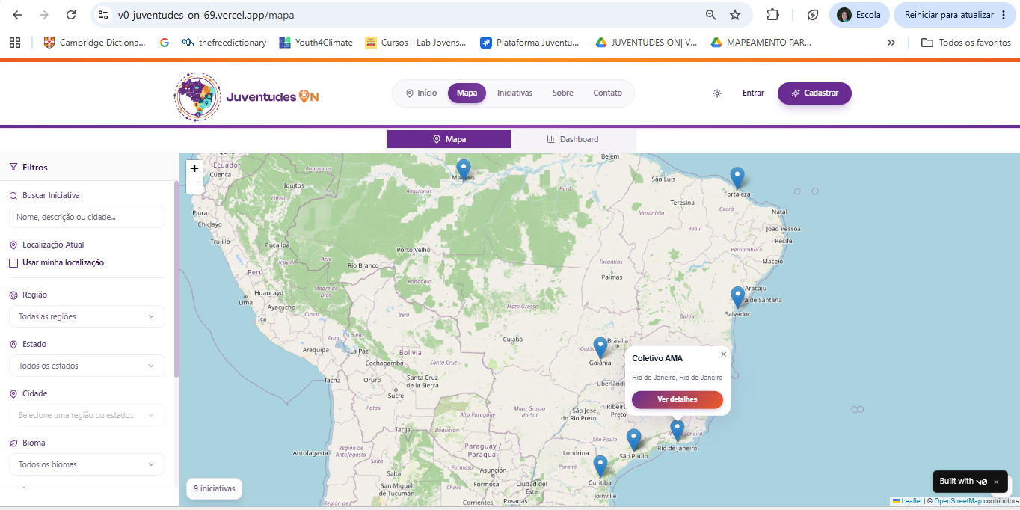Open the Todos os favoritos folder
Image resolution: width=1020 pixels, height=510 pixels.
(x=966, y=43)
